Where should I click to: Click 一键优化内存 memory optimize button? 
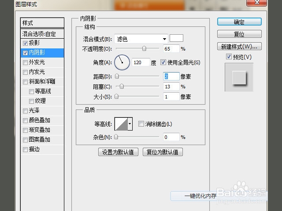click(200, 196)
